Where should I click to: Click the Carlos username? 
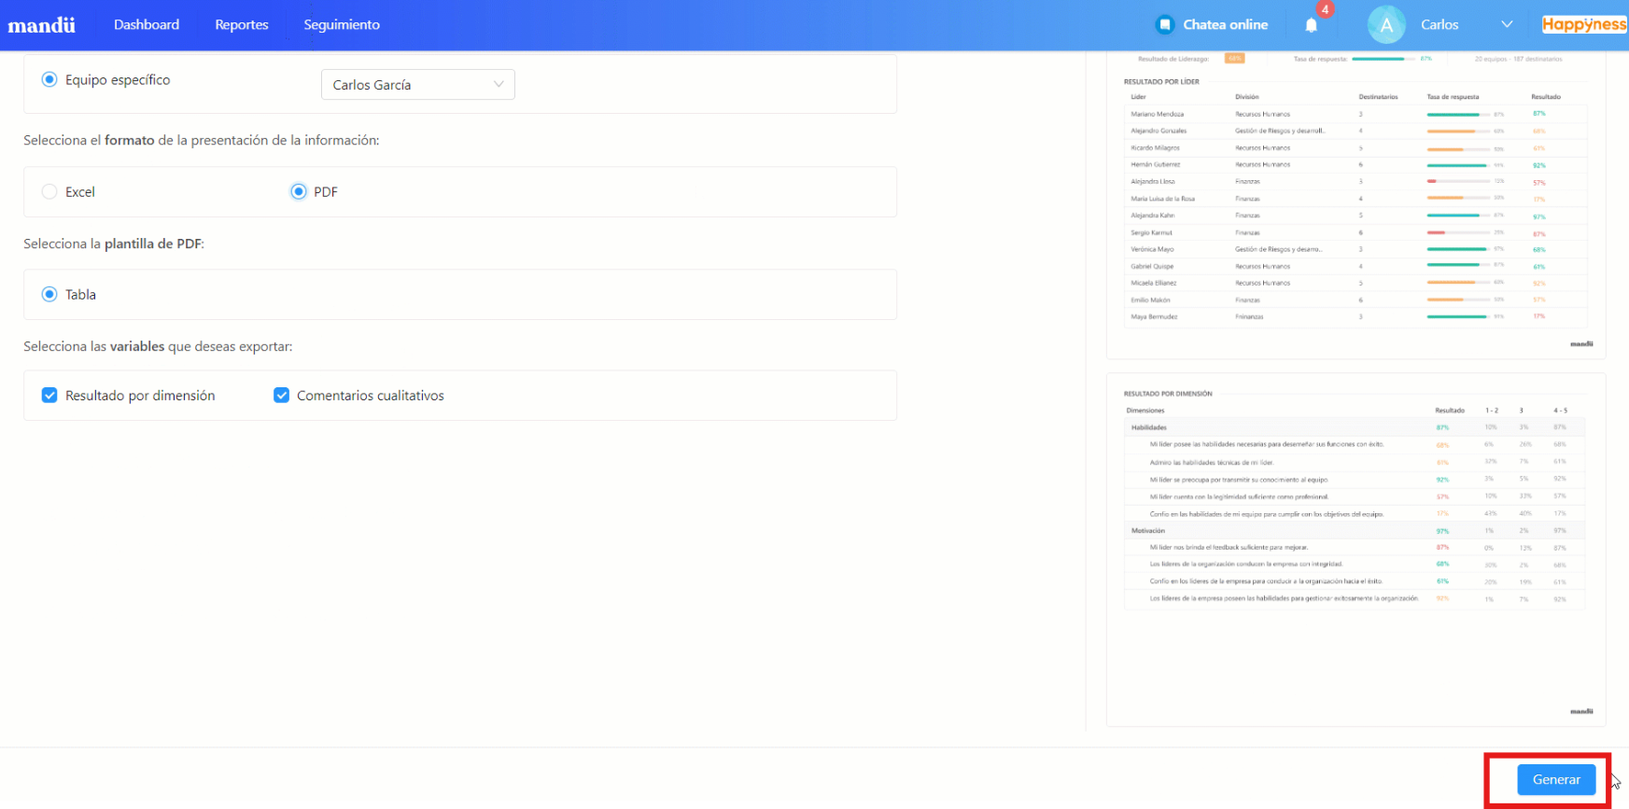click(x=1439, y=25)
